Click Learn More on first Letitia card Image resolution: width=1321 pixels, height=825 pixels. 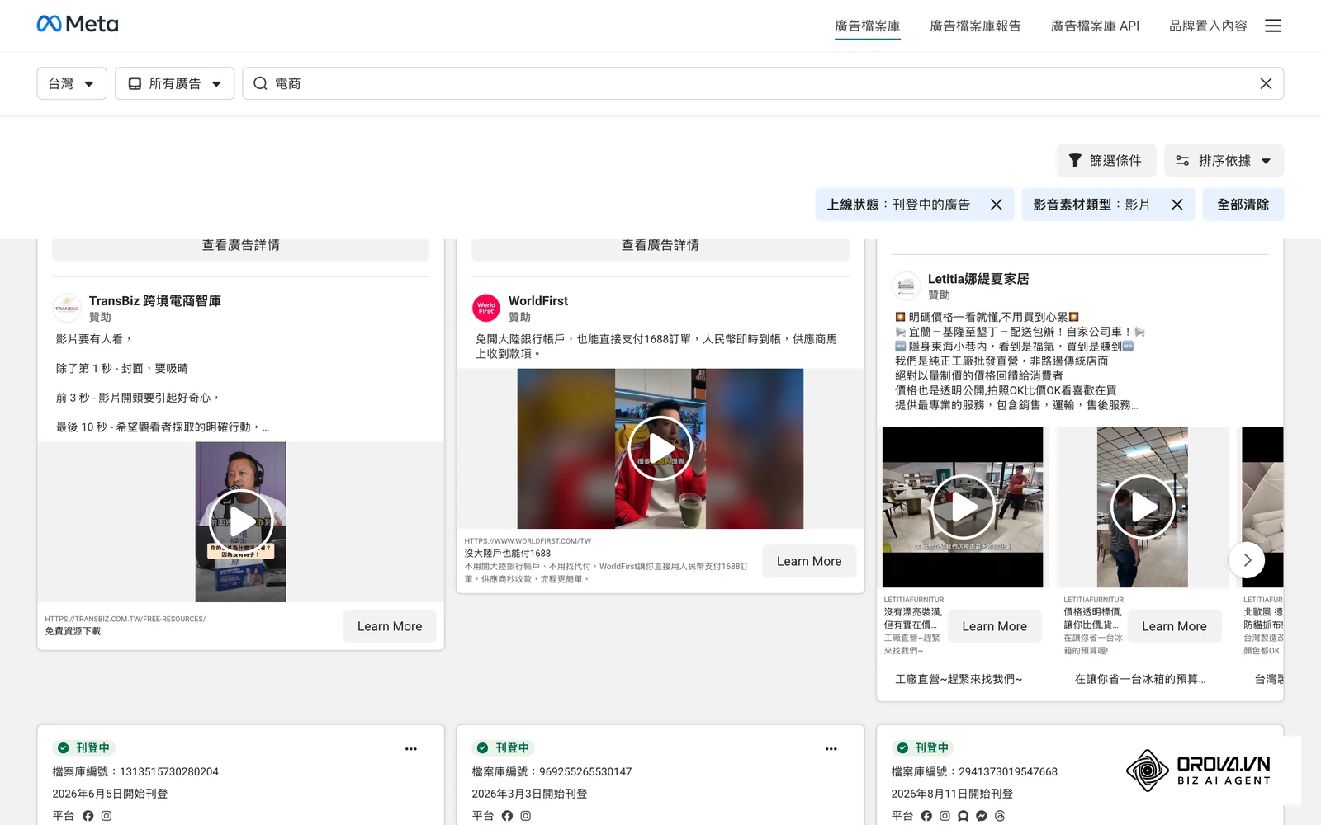pos(994,626)
